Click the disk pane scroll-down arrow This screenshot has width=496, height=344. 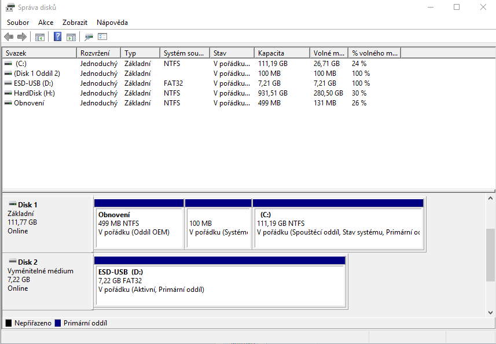490,313
